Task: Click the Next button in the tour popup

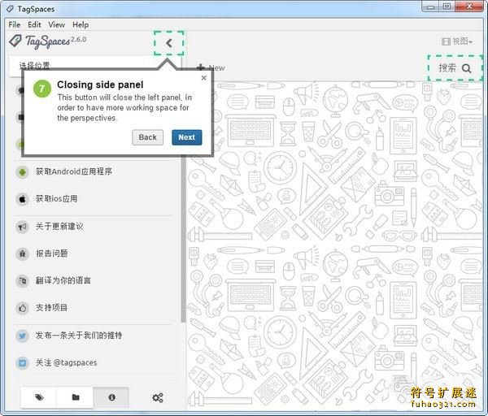Action: coord(187,137)
